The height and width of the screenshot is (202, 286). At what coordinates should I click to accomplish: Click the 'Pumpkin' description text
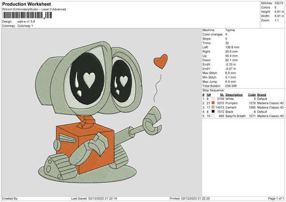click(232, 103)
